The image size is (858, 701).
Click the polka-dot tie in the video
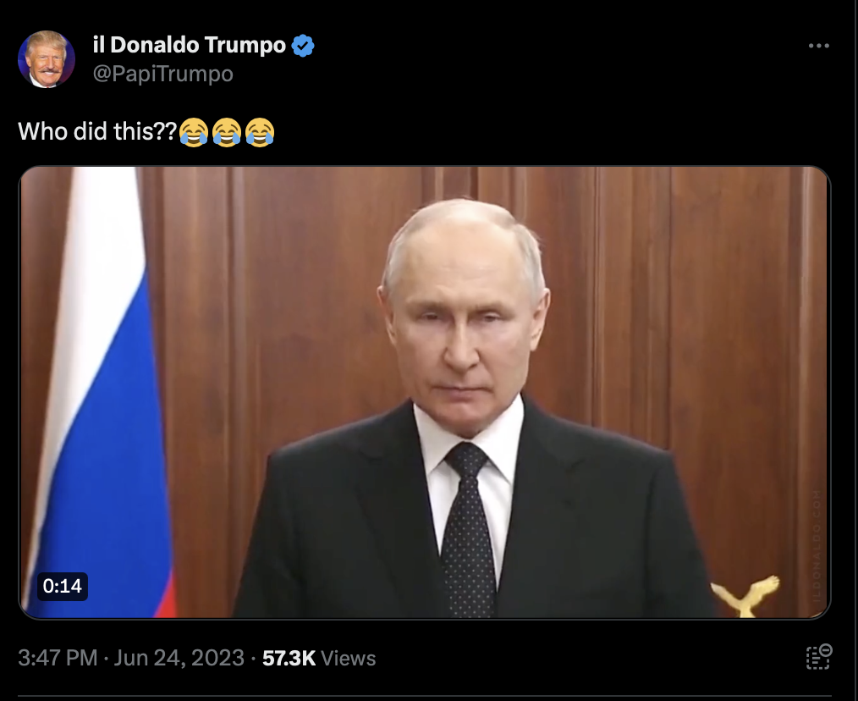pyautogui.click(x=469, y=528)
